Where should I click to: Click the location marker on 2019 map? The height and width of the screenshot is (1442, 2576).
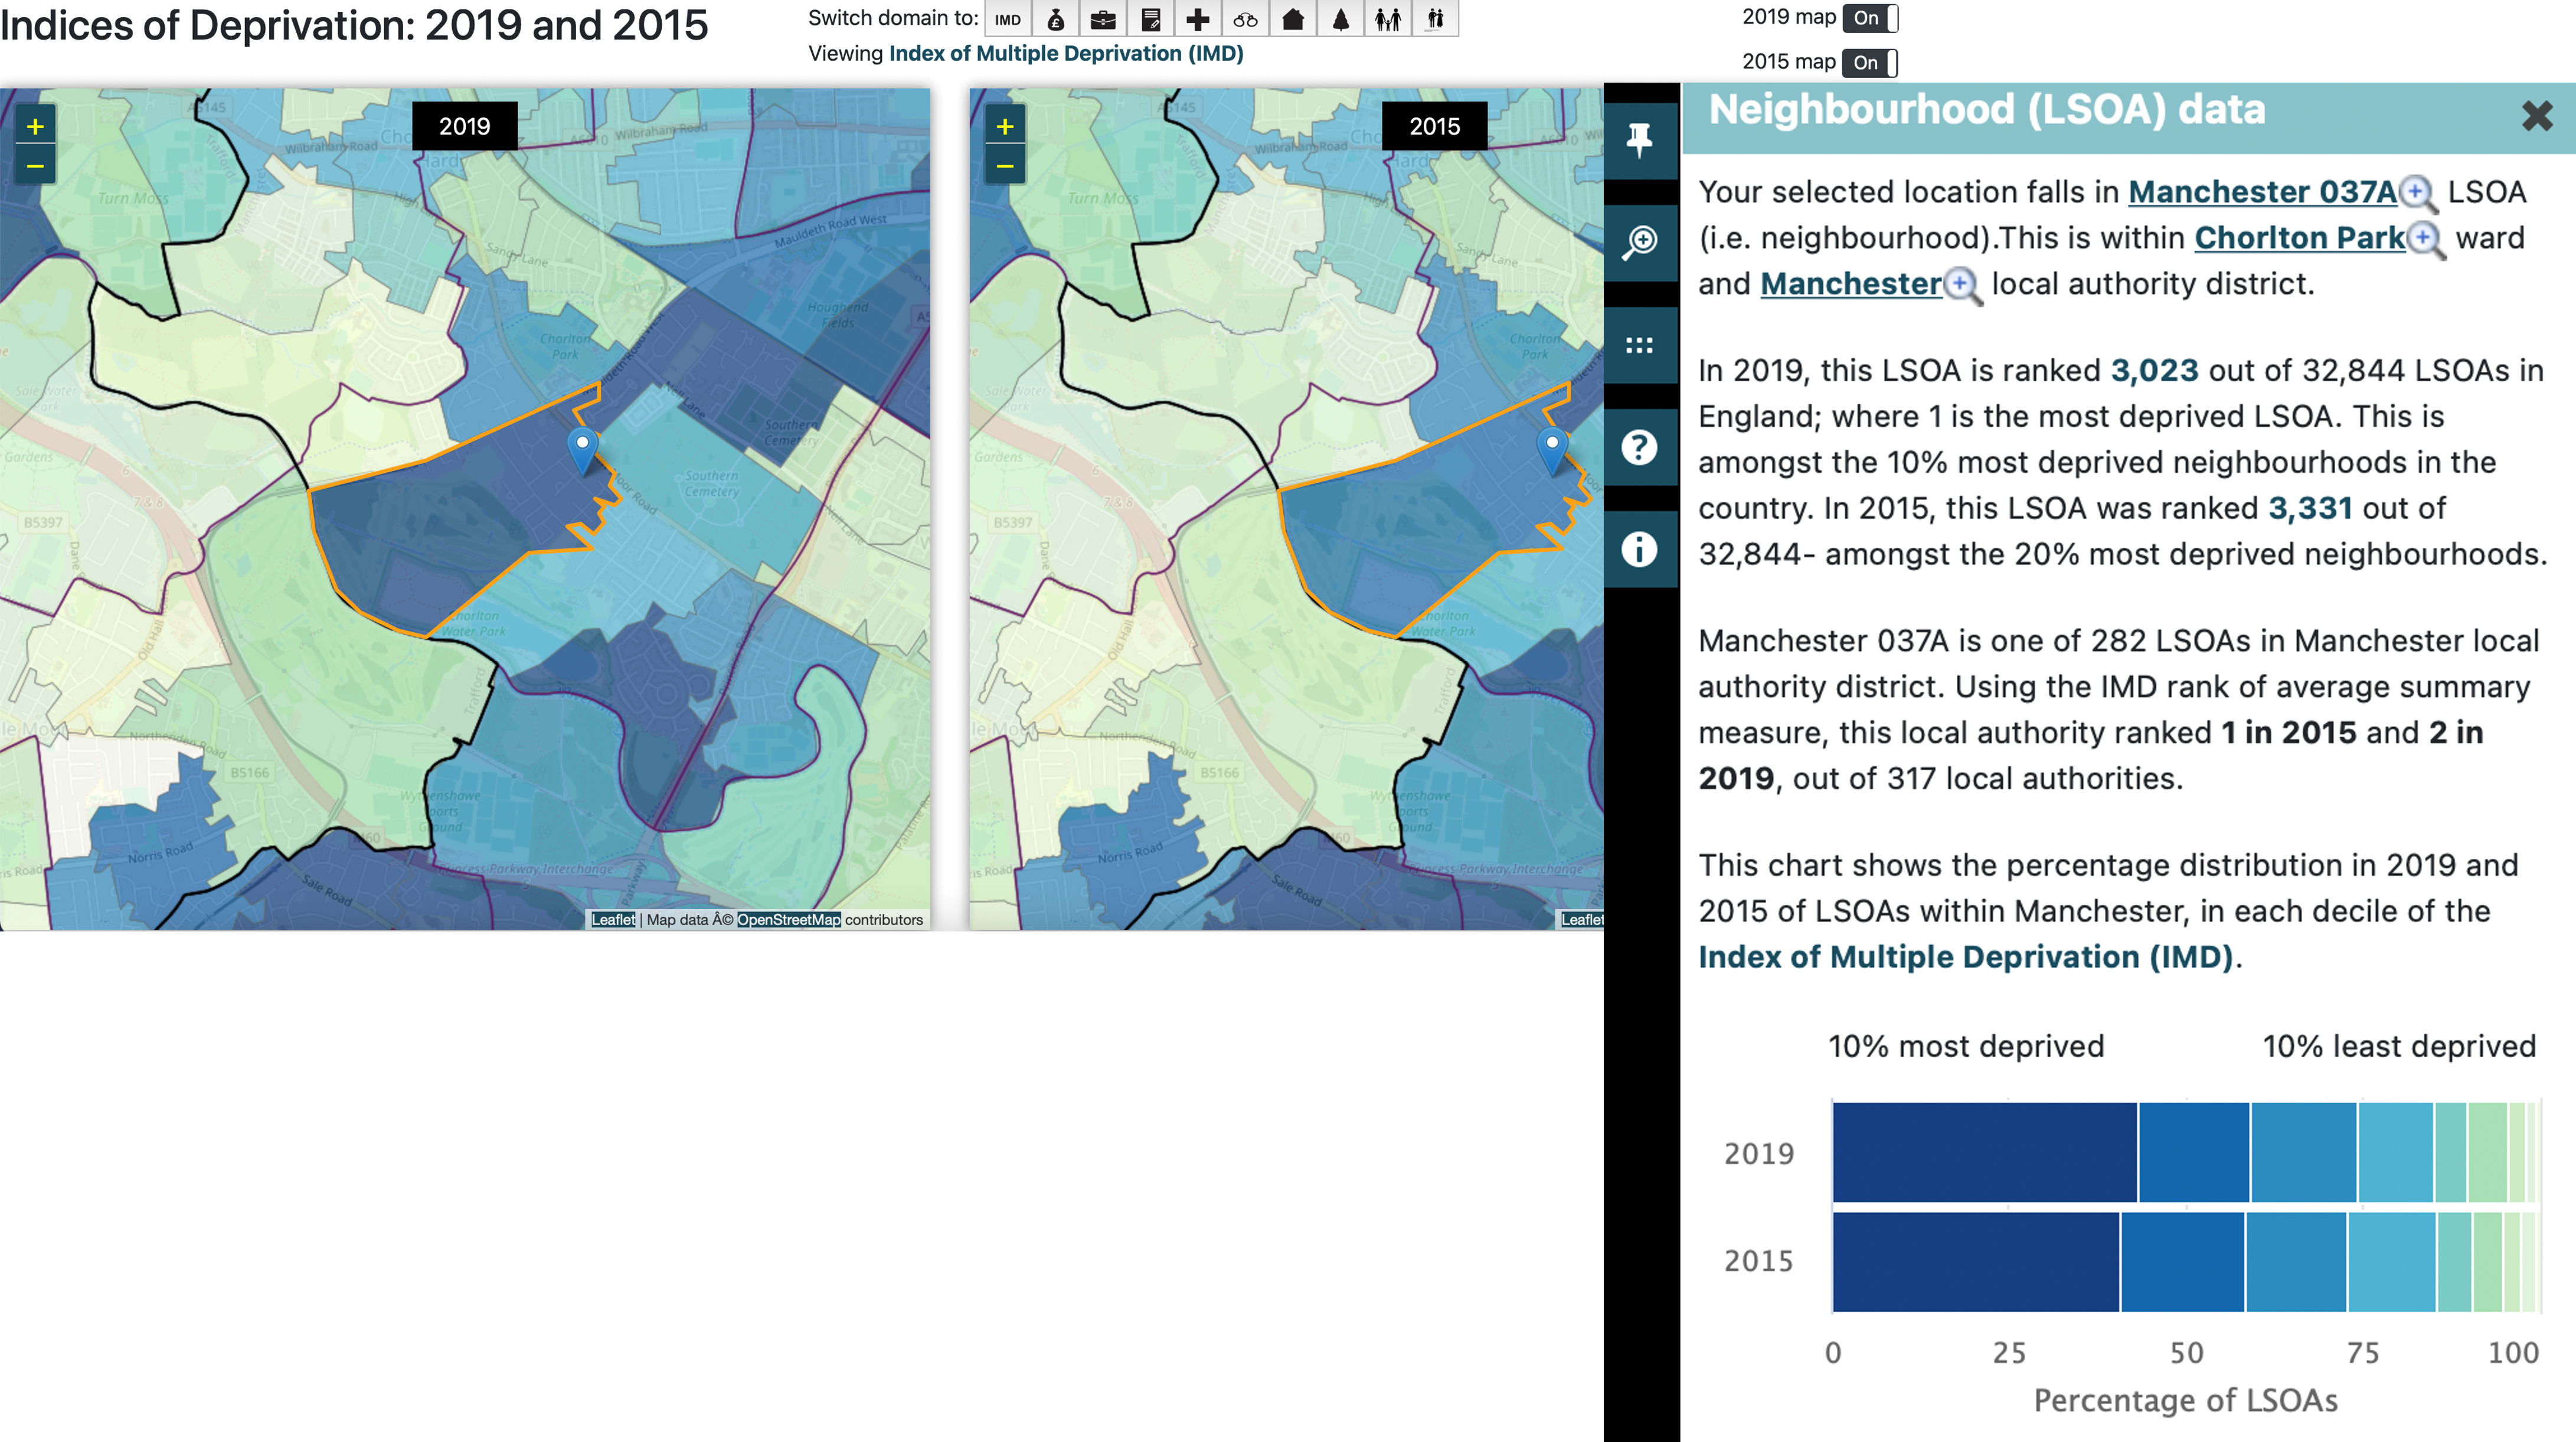point(582,451)
